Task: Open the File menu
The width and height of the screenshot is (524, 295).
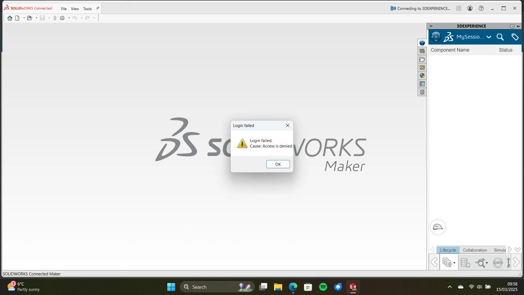Action: click(x=64, y=9)
